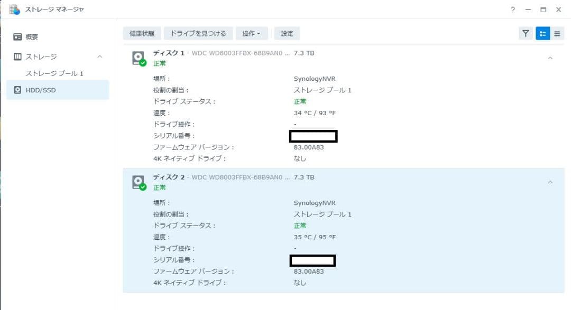
Task: Open the 設定 settings button
Action: [x=287, y=33]
